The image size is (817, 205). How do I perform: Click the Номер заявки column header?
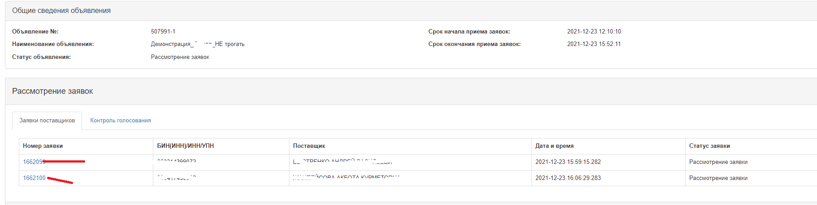[43, 146]
